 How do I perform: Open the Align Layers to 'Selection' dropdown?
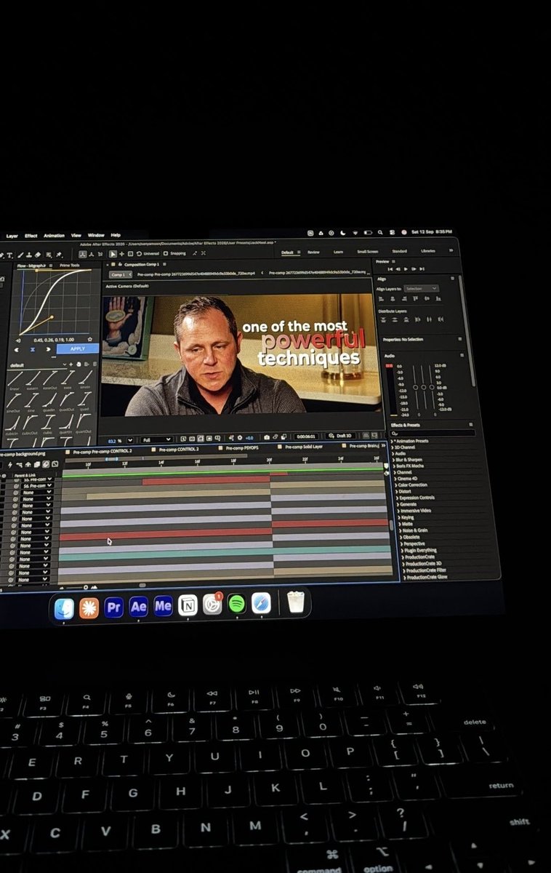point(421,289)
